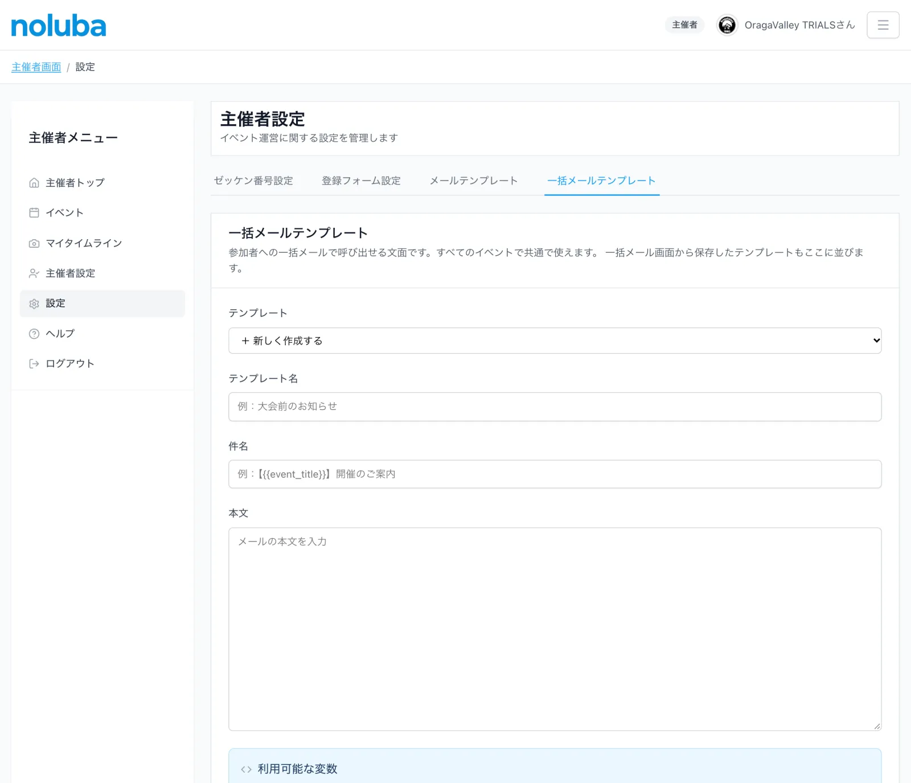Click the code brackets icon beside 利用可能な変数
This screenshot has width=911, height=783.
246,769
